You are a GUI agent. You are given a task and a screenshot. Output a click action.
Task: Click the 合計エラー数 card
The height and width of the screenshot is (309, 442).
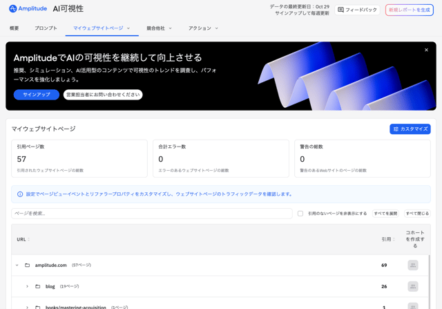coord(221,158)
